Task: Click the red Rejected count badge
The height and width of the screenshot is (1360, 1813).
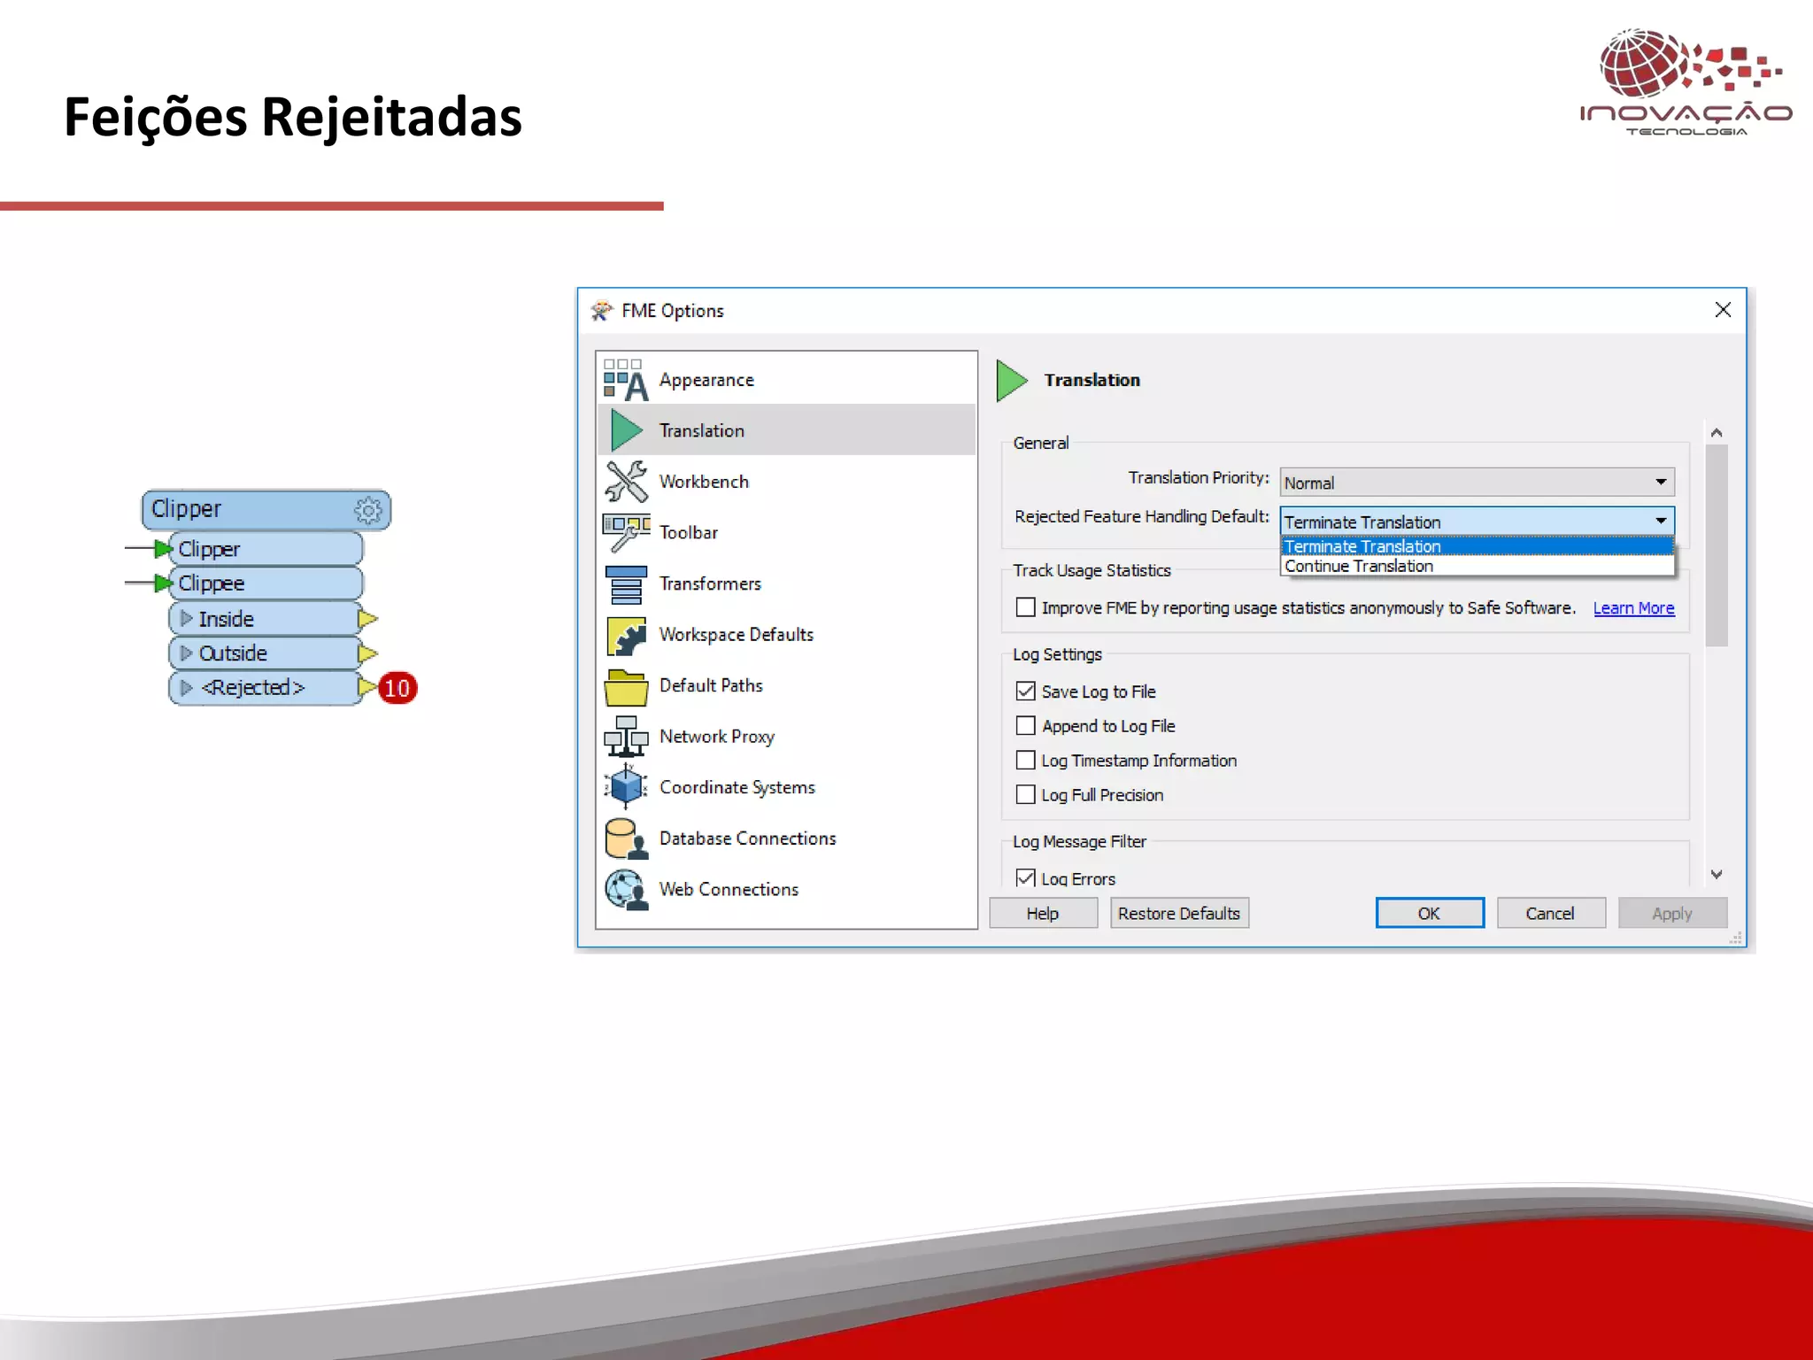Action: [x=397, y=688]
